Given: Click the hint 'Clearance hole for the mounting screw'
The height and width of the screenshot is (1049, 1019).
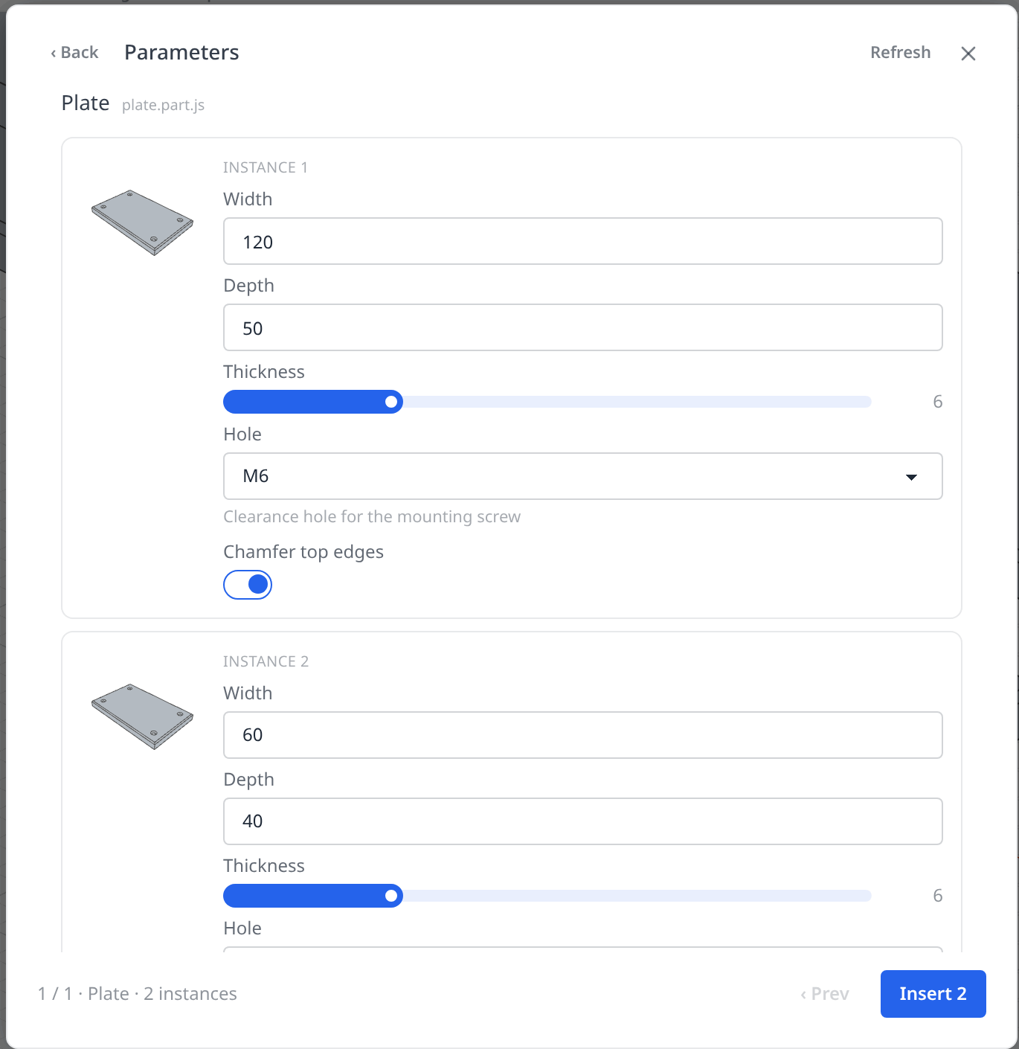Looking at the screenshot, I should [372, 517].
